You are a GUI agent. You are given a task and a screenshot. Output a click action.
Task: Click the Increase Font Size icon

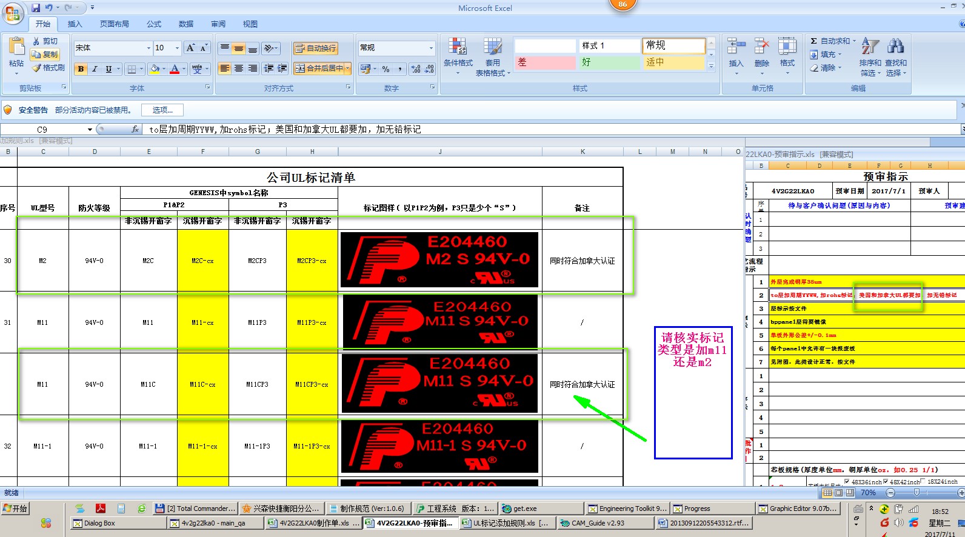190,48
